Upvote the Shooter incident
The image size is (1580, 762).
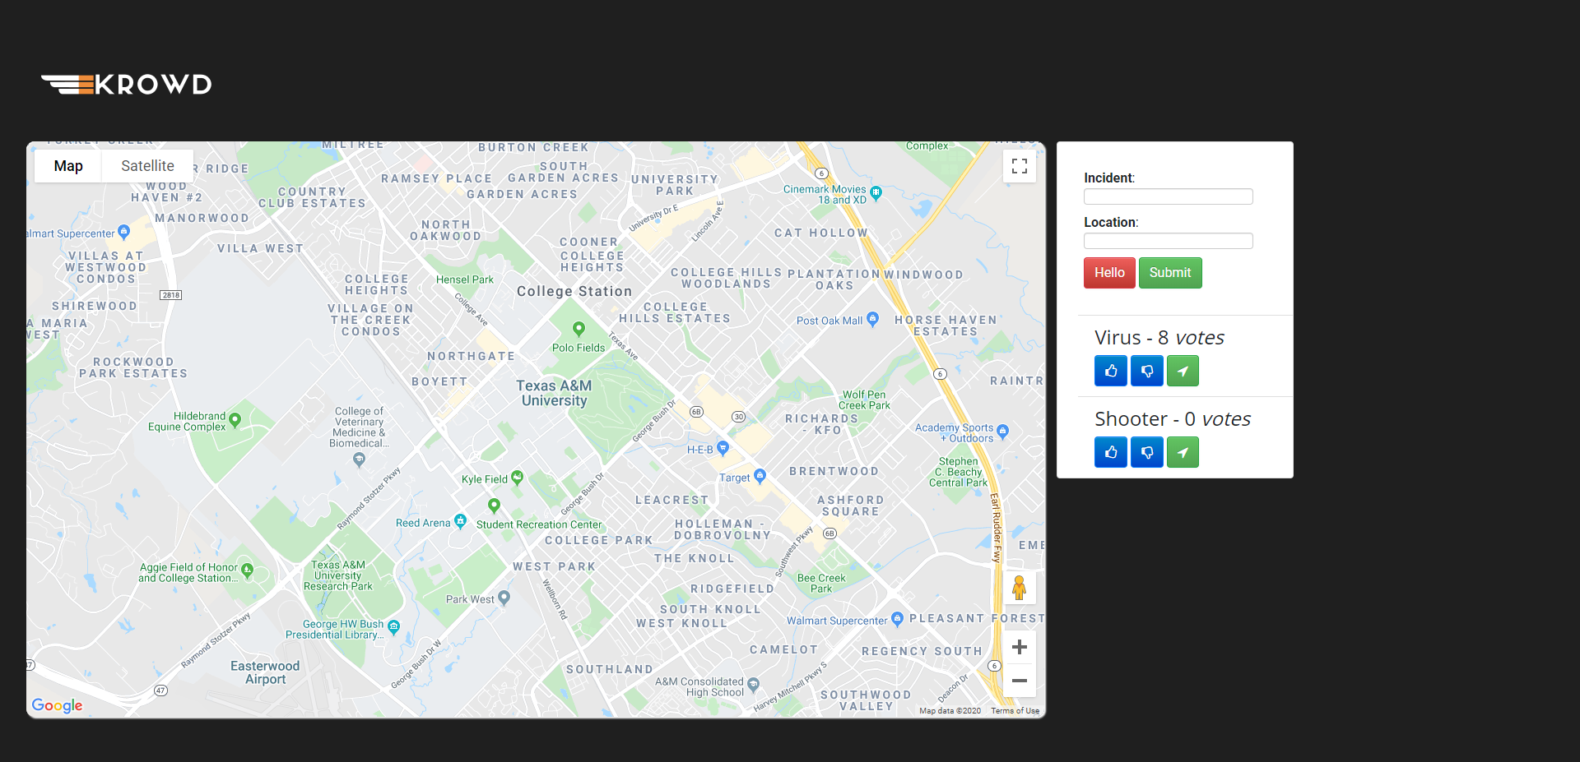click(x=1111, y=452)
